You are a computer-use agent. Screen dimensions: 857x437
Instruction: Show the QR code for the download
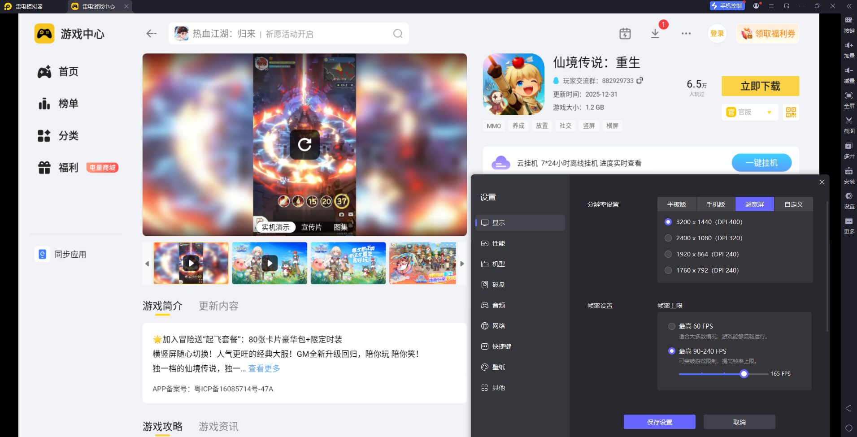coord(791,112)
